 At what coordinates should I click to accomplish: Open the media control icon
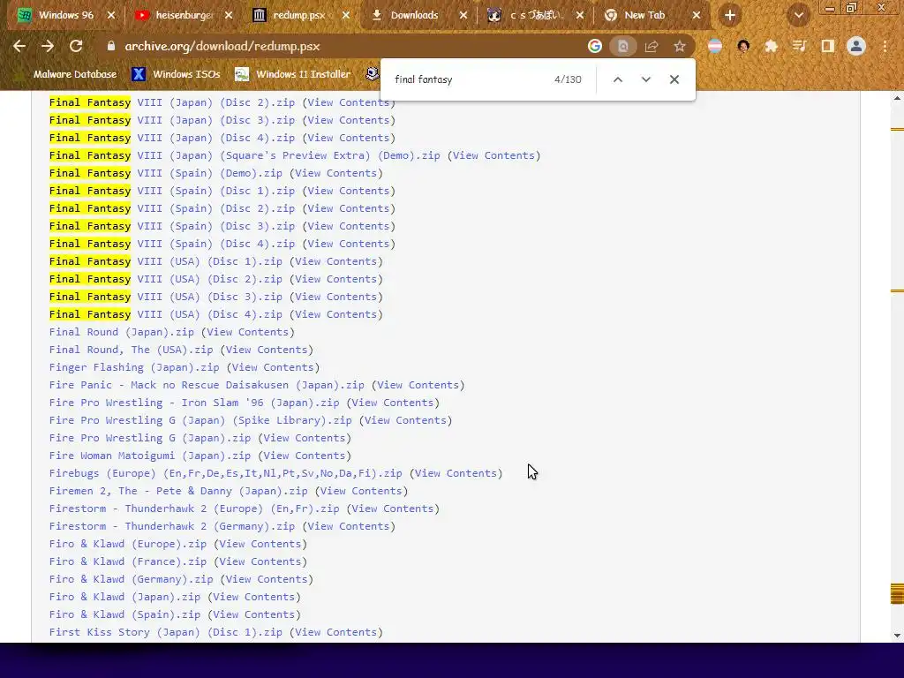coord(800,46)
